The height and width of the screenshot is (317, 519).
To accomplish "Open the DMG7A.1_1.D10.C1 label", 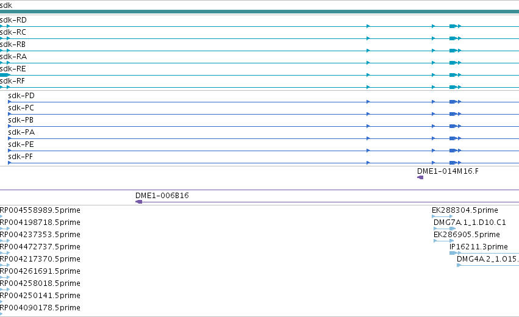I will click(470, 223).
